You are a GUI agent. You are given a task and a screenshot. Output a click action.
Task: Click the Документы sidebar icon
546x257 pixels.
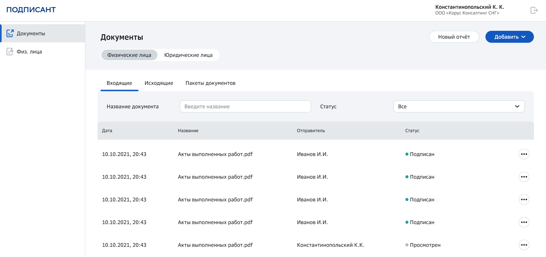click(x=10, y=33)
